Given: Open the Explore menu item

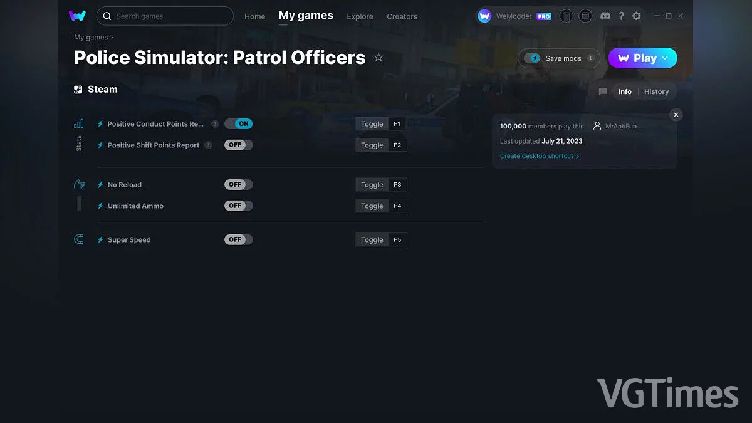Looking at the screenshot, I should click(x=360, y=16).
